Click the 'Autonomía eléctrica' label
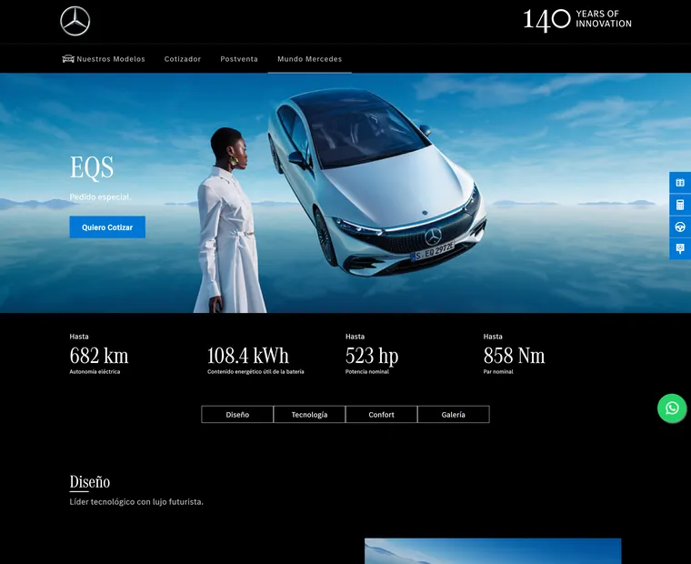The image size is (691, 564). [95, 372]
